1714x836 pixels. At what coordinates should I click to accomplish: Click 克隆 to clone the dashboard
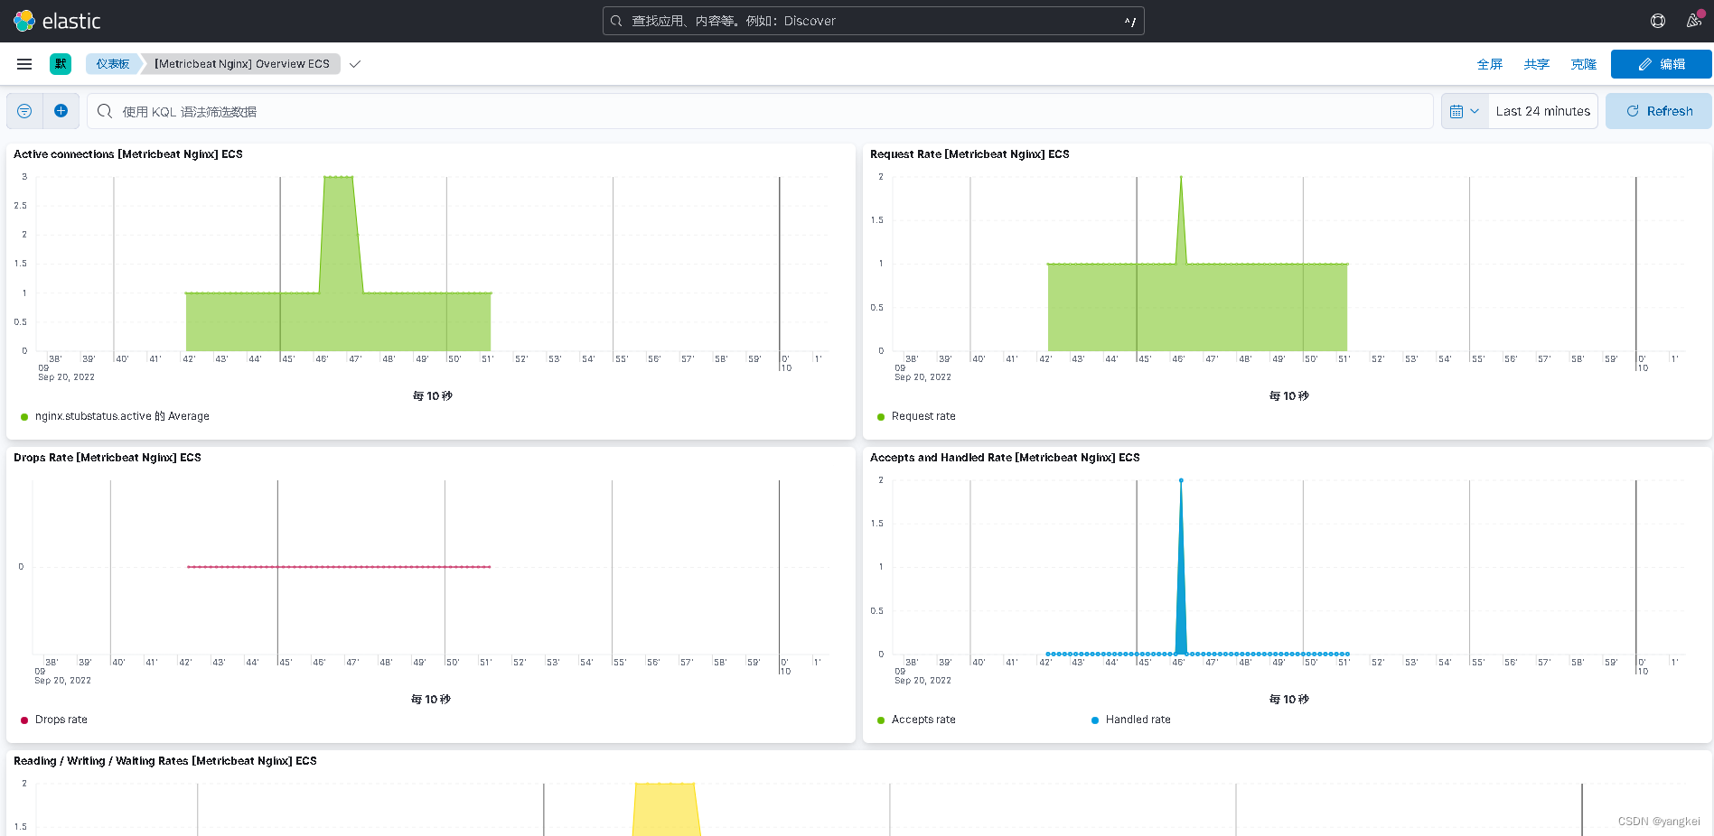[1583, 64]
